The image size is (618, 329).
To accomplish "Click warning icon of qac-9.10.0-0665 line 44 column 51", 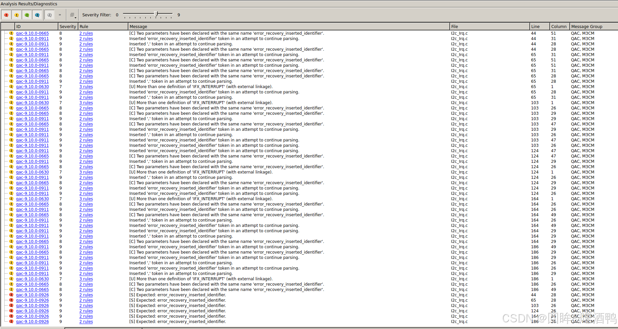I will coord(11,33).
